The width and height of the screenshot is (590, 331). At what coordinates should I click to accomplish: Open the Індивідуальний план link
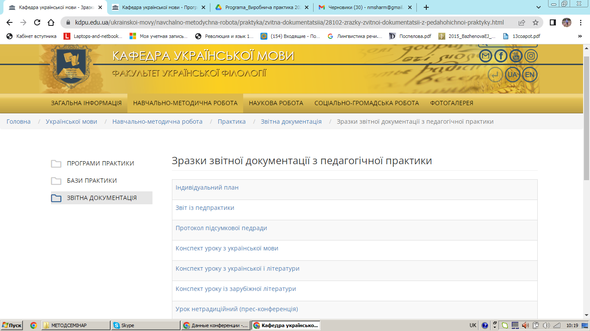click(x=207, y=187)
